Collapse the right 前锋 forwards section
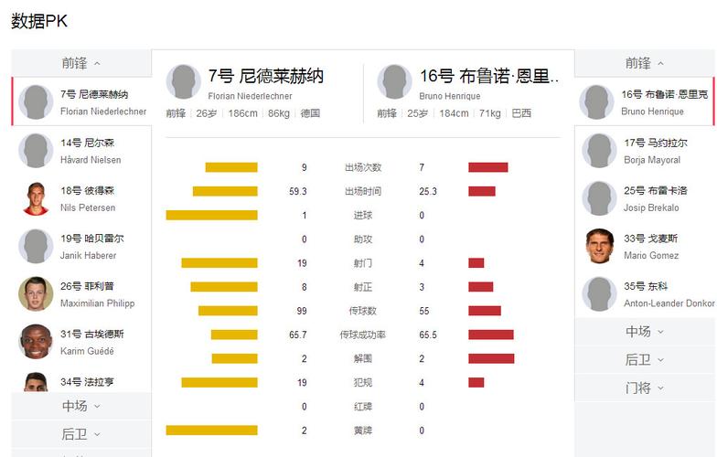This screenshot has height=457, width=717. (645, 63)
